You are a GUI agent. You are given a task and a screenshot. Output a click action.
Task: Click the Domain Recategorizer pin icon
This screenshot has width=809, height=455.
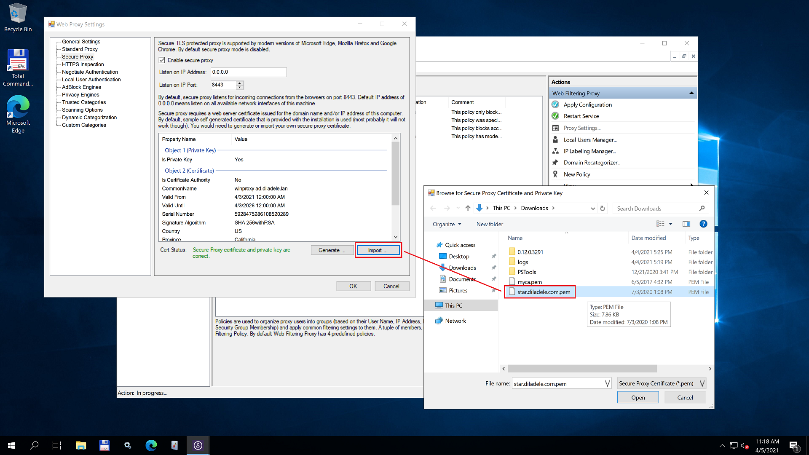(x=555, y=162)
